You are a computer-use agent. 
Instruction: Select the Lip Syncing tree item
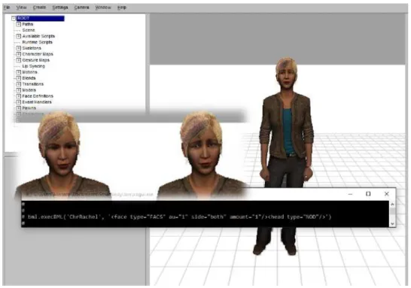pos(34,66)
